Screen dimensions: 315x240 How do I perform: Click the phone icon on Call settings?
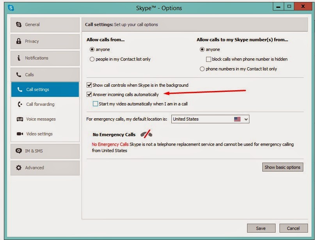(x=20, y=89)
